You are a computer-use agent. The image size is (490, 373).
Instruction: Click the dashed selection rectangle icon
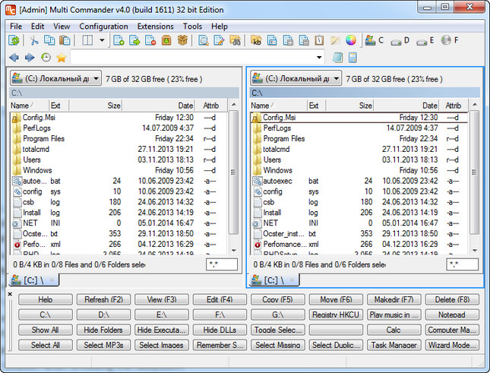(87, 40)
